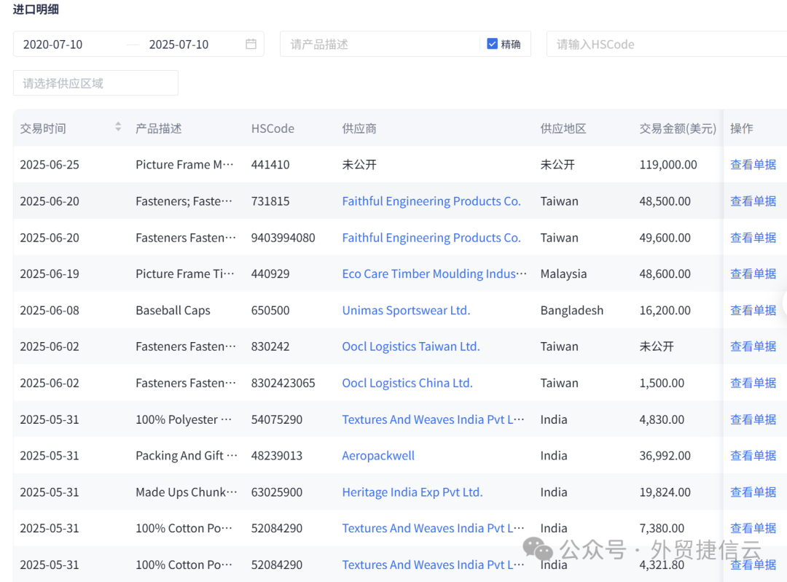Click 查看单据 for the Heritage India row
This screenshot has height=582, width=787.
click(753, 492)
